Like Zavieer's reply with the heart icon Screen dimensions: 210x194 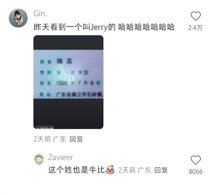tap(195, 160)
